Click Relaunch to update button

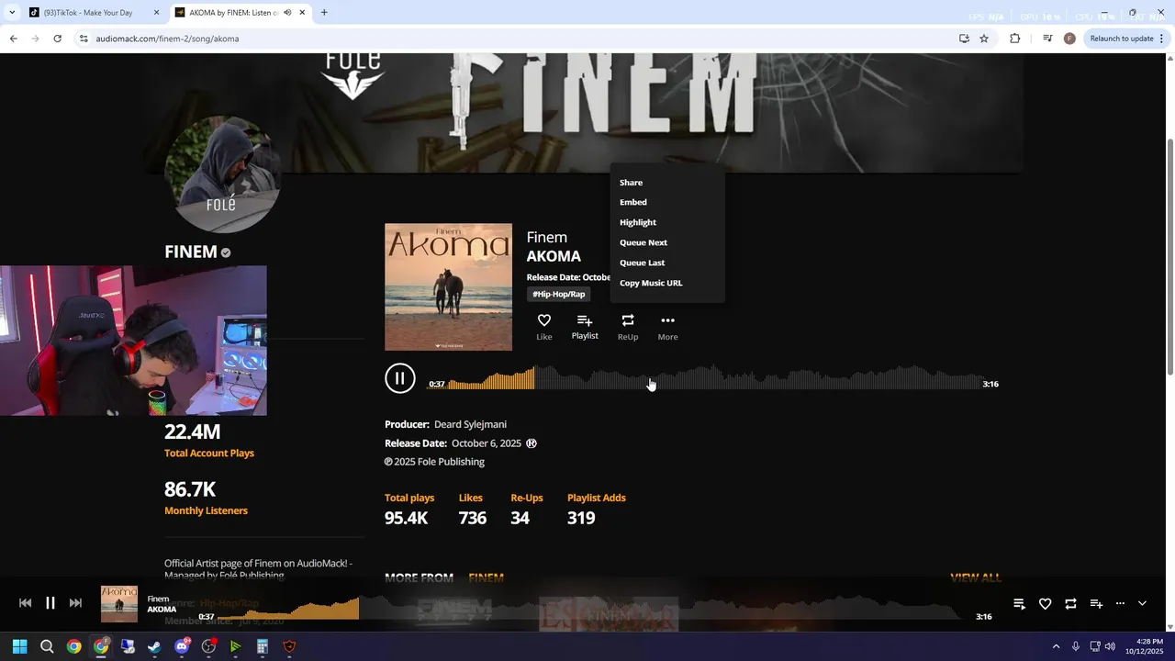(1122, 39)
